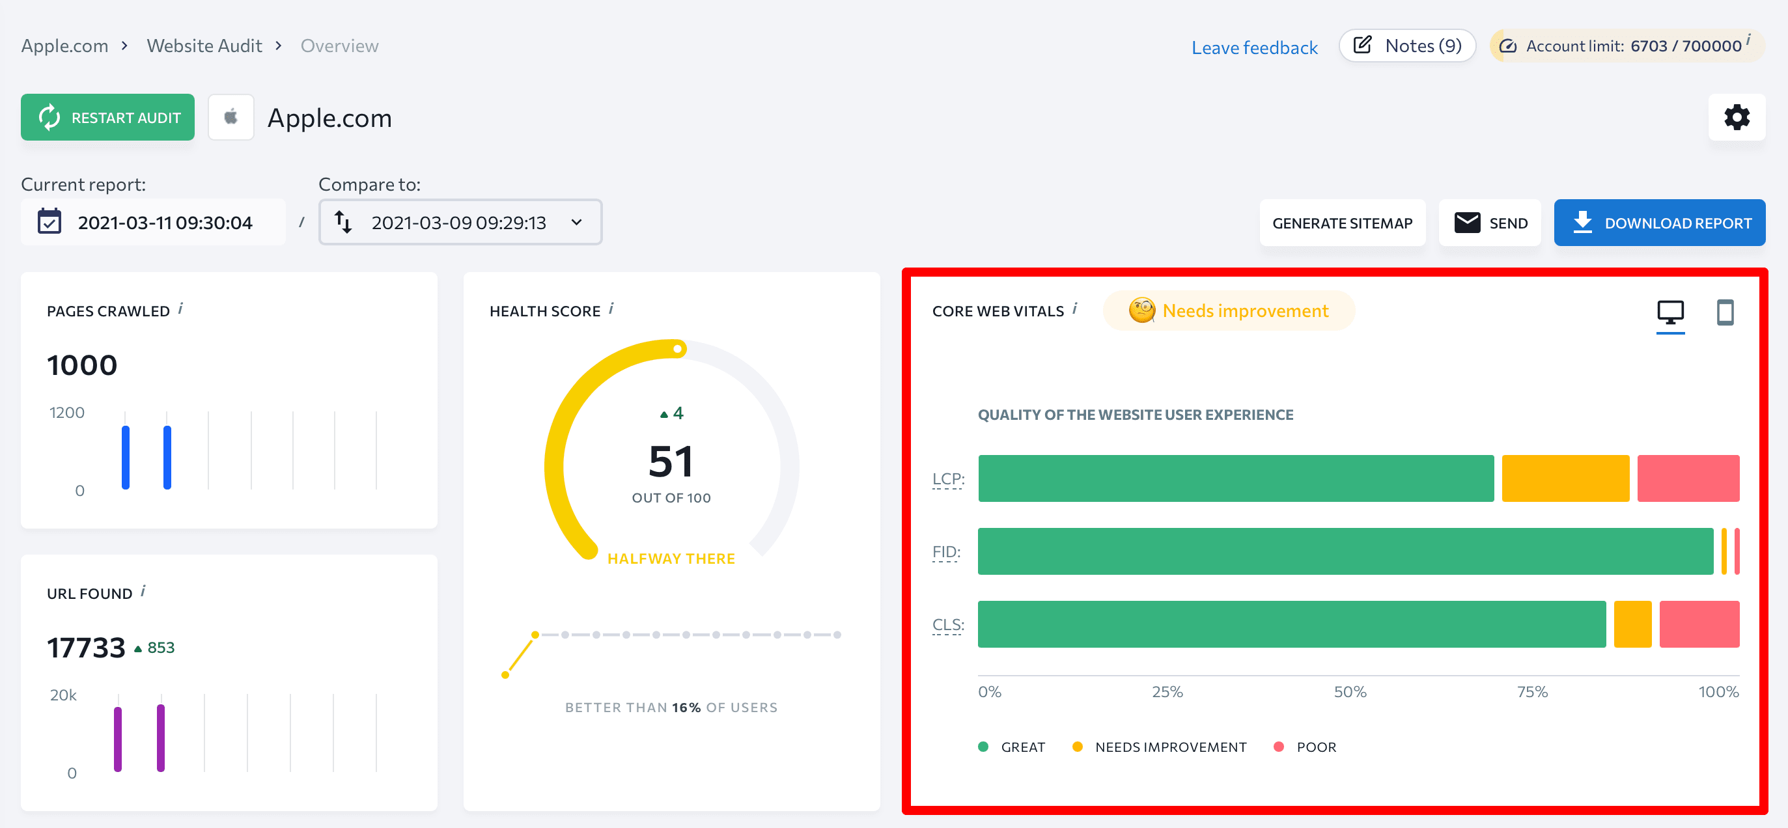The height and width of the screenshot is (828, 1788).
Task: Click the compare dates swap icon
Action: pyautogui.click(x=342, y=223)
